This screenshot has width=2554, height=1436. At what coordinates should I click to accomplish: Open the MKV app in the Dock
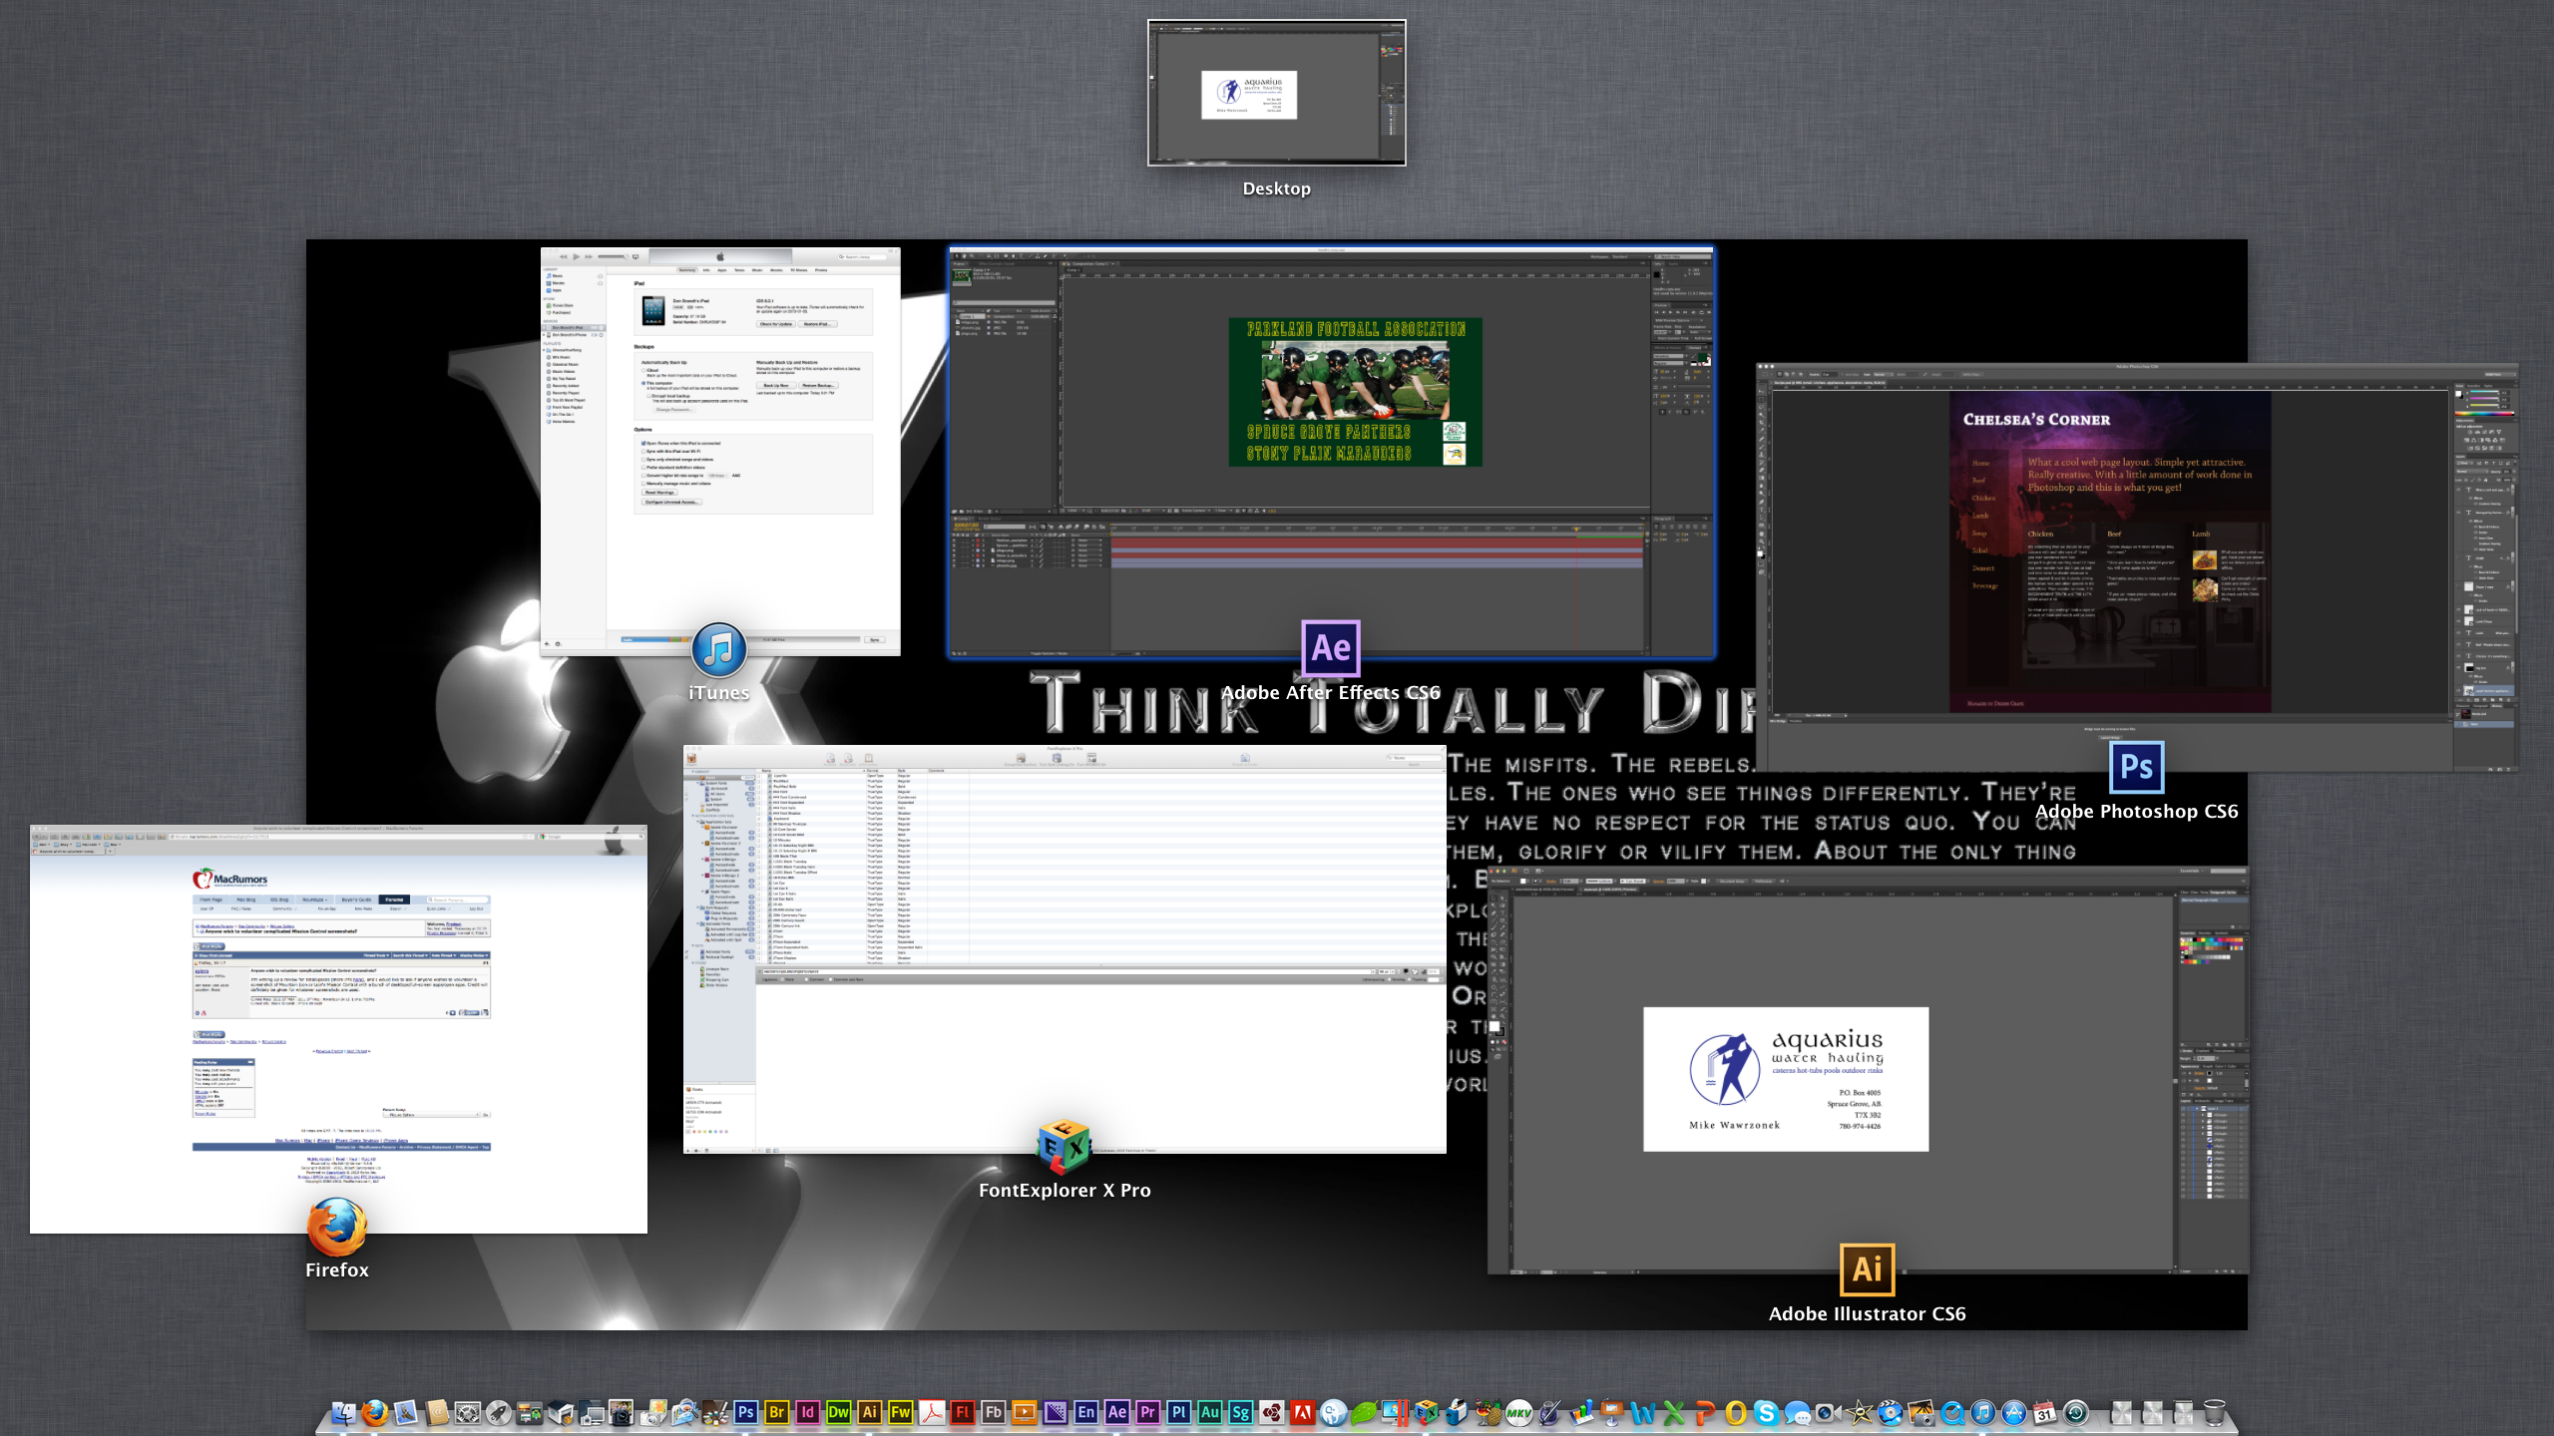[1519, 1412]
